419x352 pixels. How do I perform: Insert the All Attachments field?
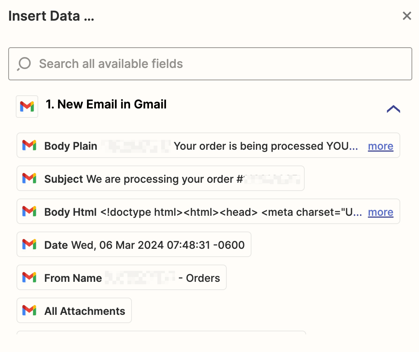click(85, 311)
